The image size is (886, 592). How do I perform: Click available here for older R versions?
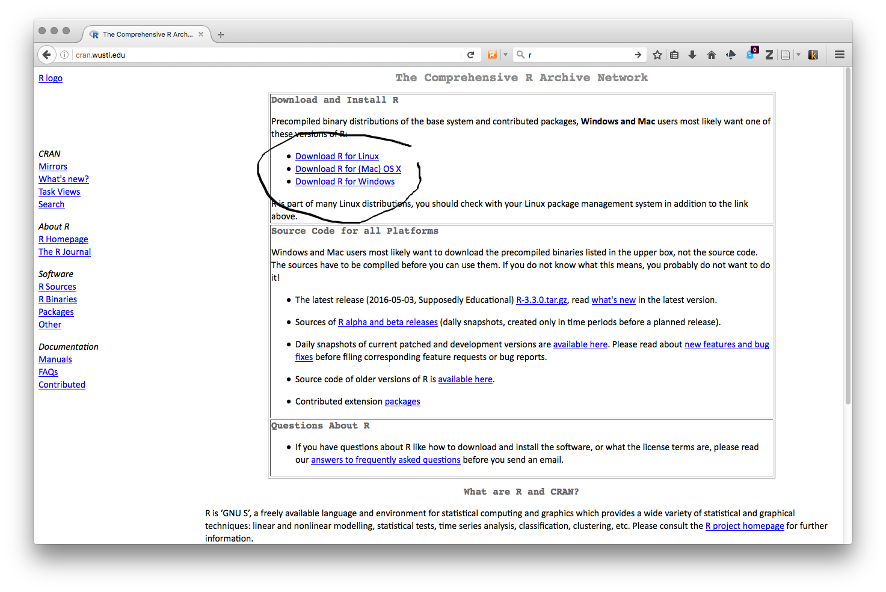[465, 379]
